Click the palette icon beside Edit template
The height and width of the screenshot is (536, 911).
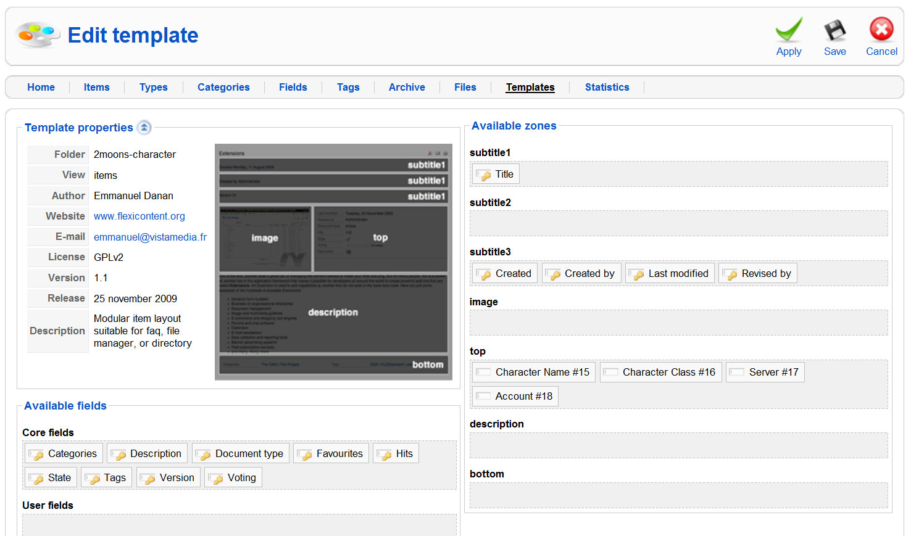pos(38,35)
